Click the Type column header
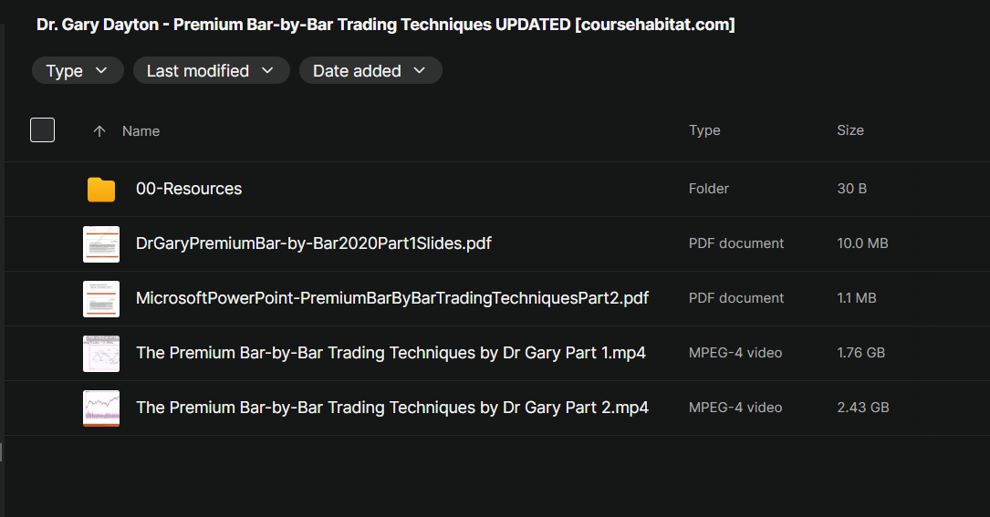Screen dimensions: 990x517 [x=704, y=130]
